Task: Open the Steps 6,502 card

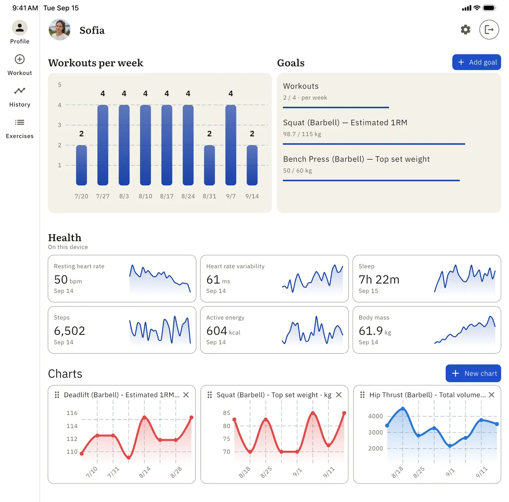Action: [x=122, y=330]
